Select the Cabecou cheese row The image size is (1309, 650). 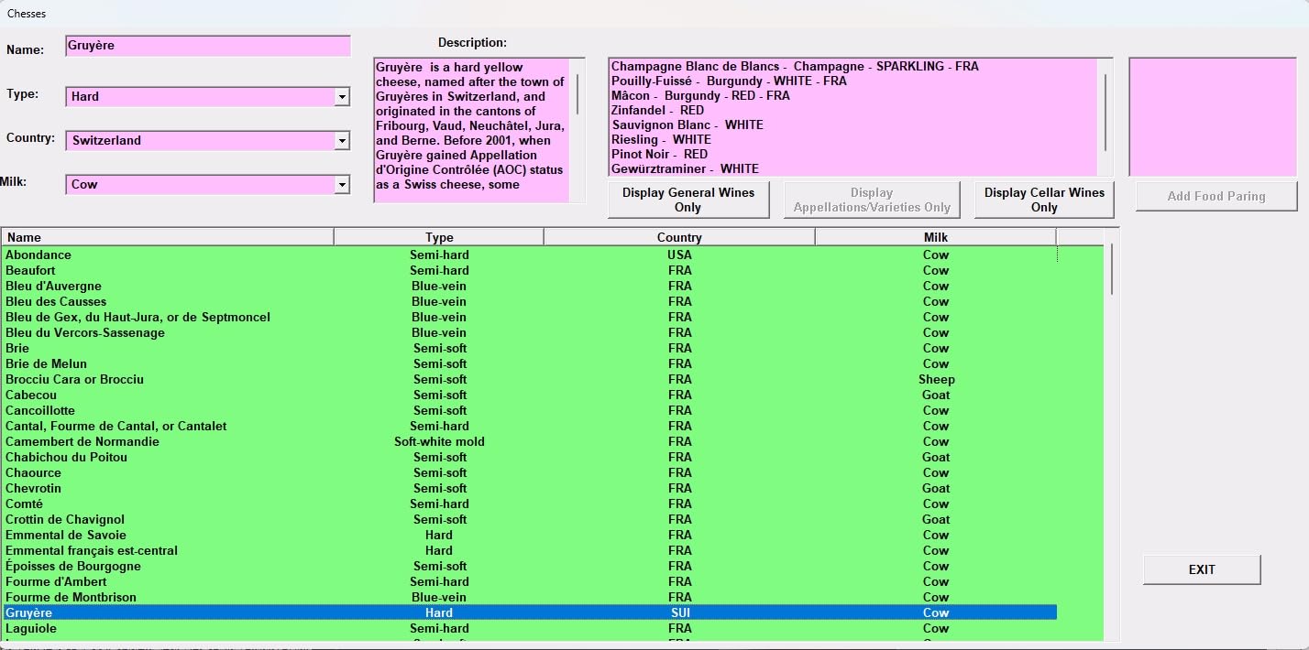[x=530, y=395]
